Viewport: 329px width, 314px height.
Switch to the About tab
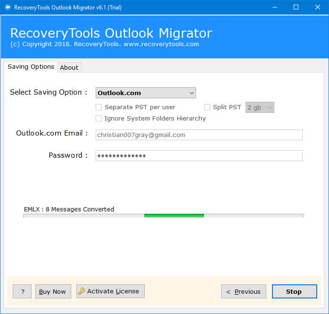[x=69, y=67]
